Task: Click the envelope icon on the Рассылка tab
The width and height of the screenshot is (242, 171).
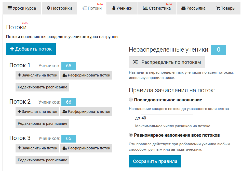Action: 183,8
